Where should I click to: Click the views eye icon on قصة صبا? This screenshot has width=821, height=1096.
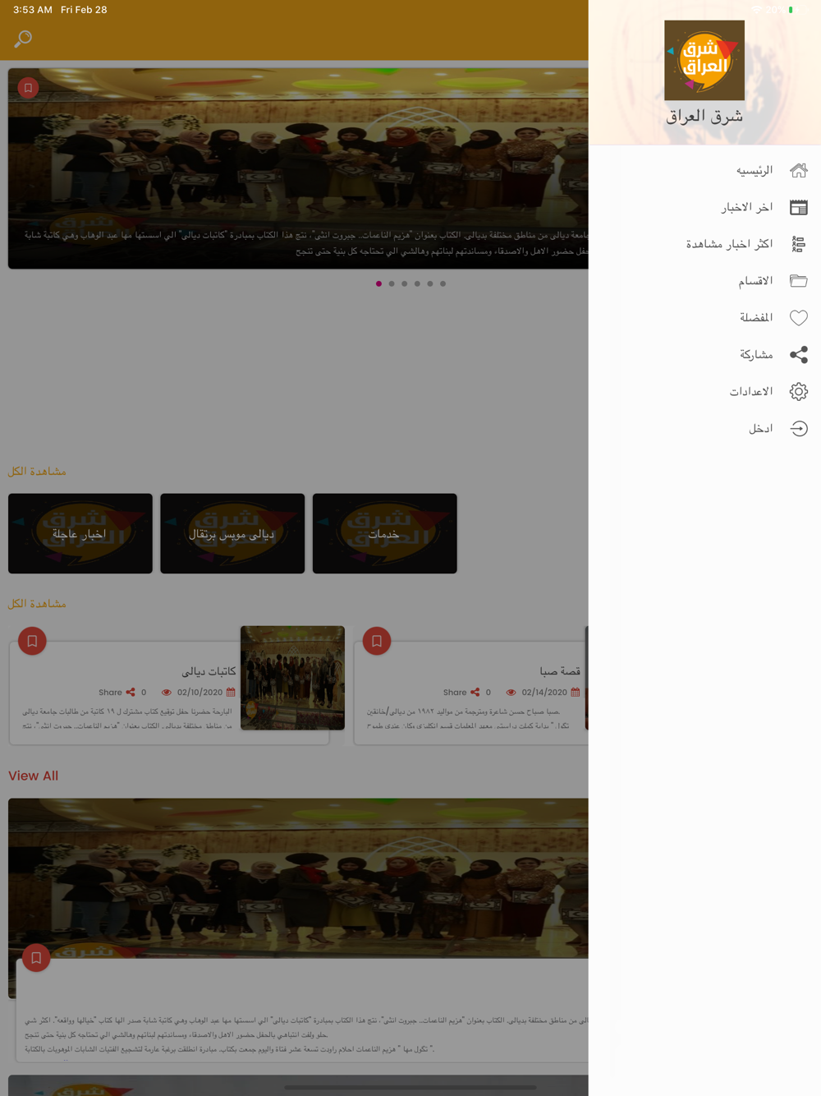511,693
